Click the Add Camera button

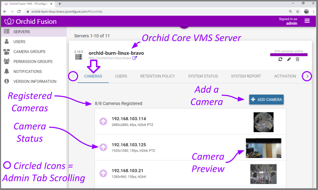pos(266,100)
